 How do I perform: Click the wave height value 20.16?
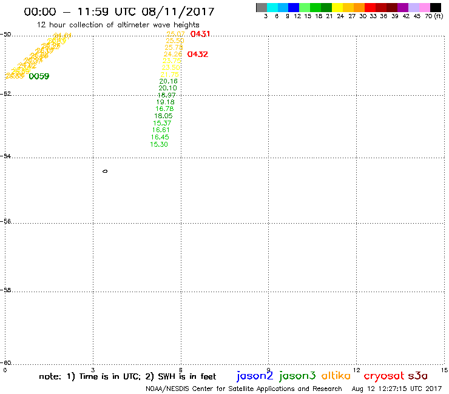coord(169,81)
